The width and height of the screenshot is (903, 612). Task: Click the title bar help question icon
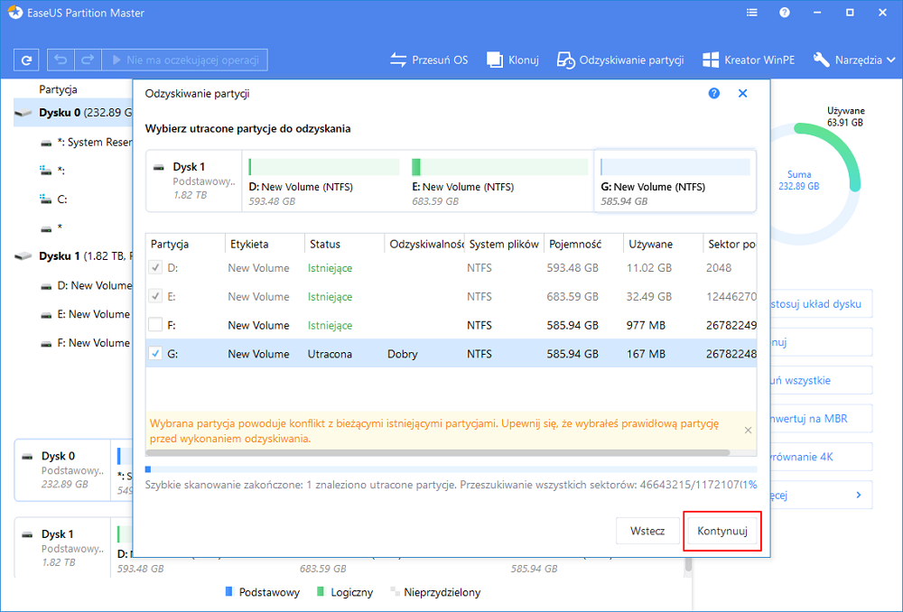click(x=785, y=13)
